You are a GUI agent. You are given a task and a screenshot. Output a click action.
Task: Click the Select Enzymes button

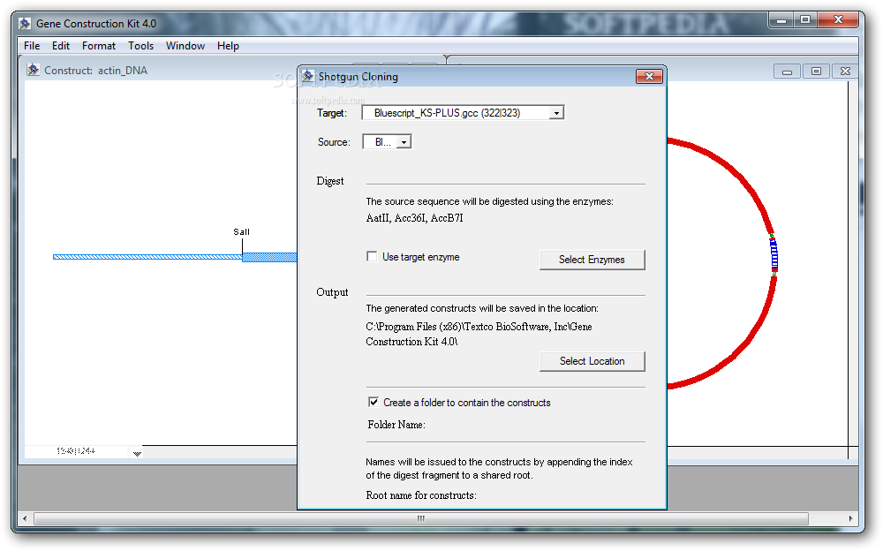click(592, 260)
